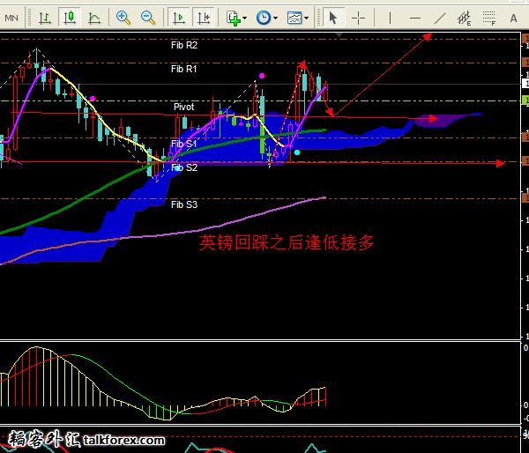The image size is (529, 453).
Task: Select the text label tool A
Action: point(515,17)
